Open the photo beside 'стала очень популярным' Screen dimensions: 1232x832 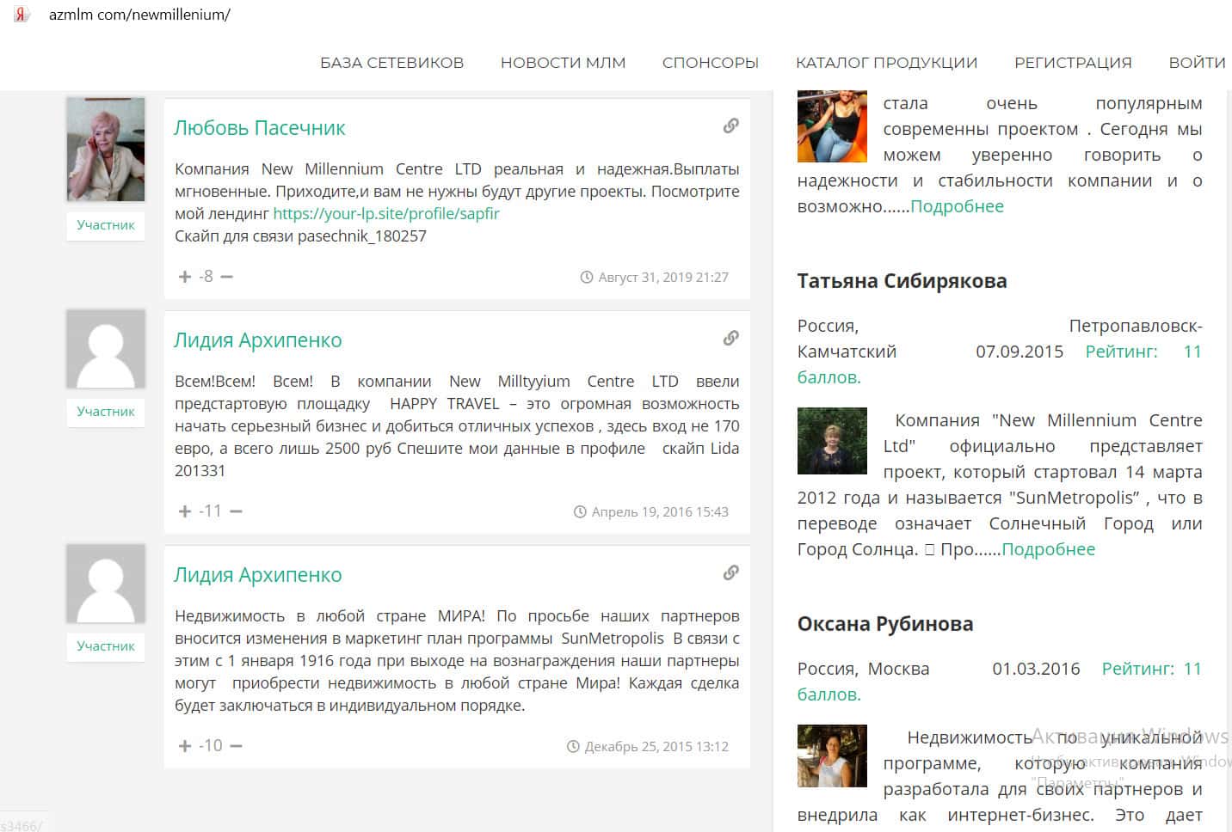tap(832, 126)
